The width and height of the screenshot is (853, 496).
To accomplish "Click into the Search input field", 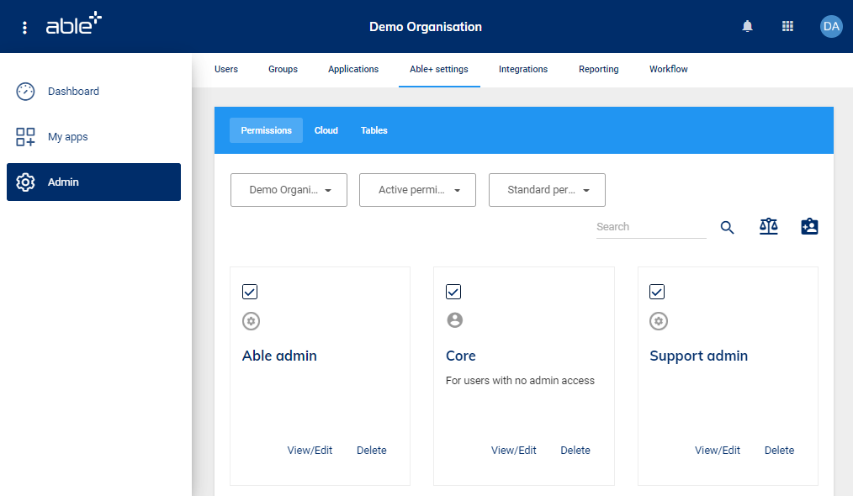I will pyautogui.click(x=650, y=227).
